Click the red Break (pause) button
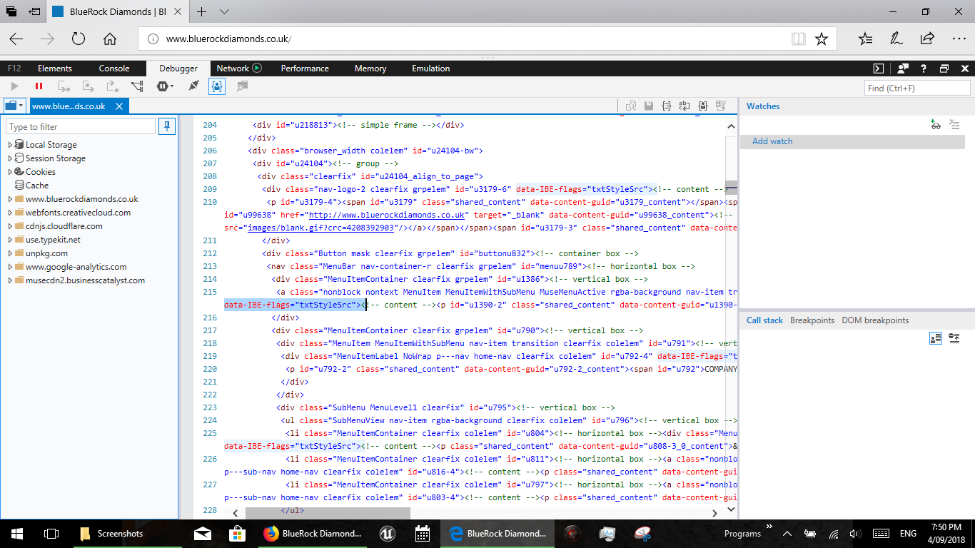Image resolution: width=975 pixels, height=548 pixels. tap(39, 86)
